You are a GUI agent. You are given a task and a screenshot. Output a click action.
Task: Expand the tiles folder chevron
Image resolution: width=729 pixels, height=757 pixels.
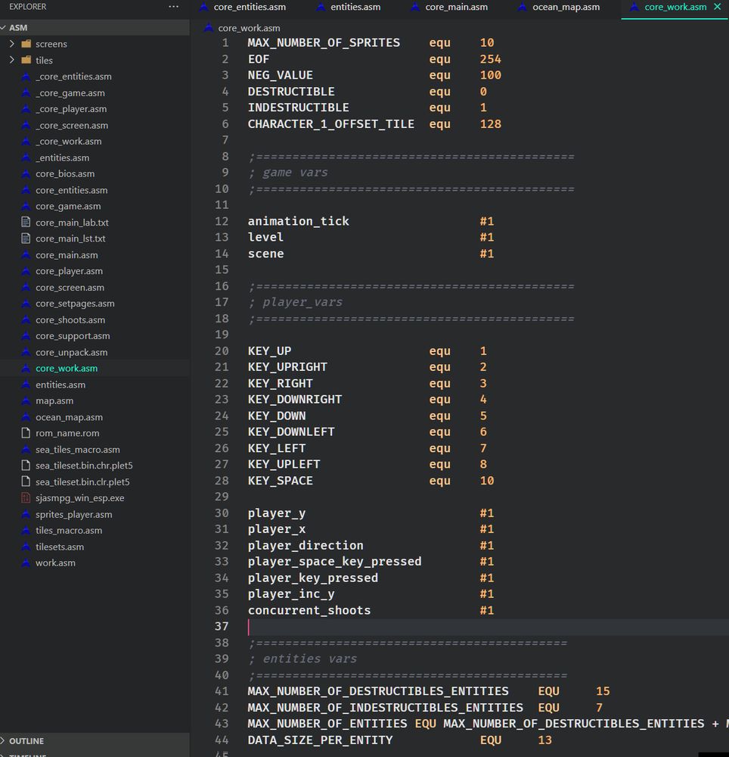12,61
